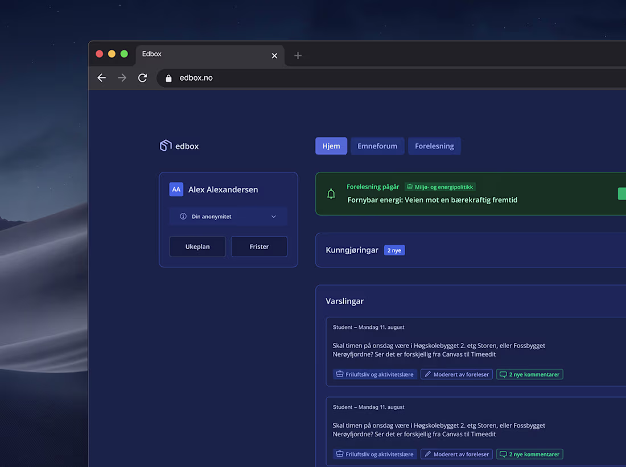
Task: Open the Ukeplan button
Action: (197, 247)
